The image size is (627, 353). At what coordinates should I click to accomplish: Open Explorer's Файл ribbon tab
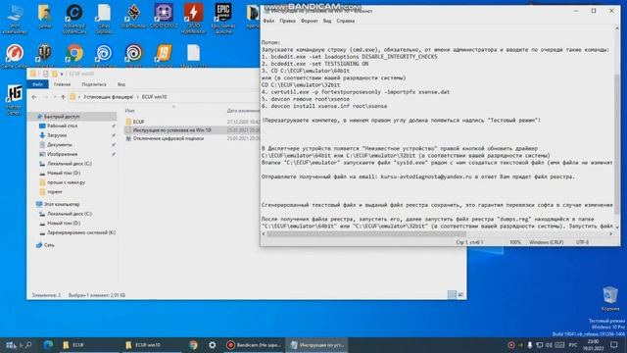point(37,84)
